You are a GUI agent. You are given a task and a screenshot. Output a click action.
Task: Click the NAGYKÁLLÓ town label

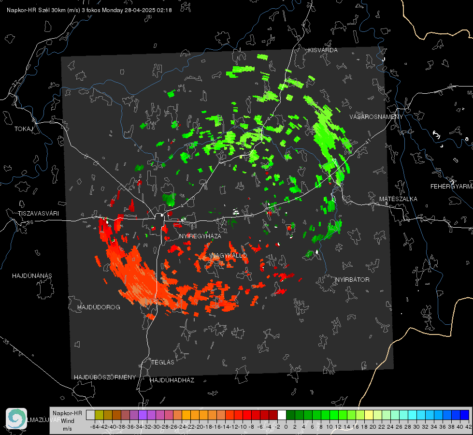click(229, 256)
